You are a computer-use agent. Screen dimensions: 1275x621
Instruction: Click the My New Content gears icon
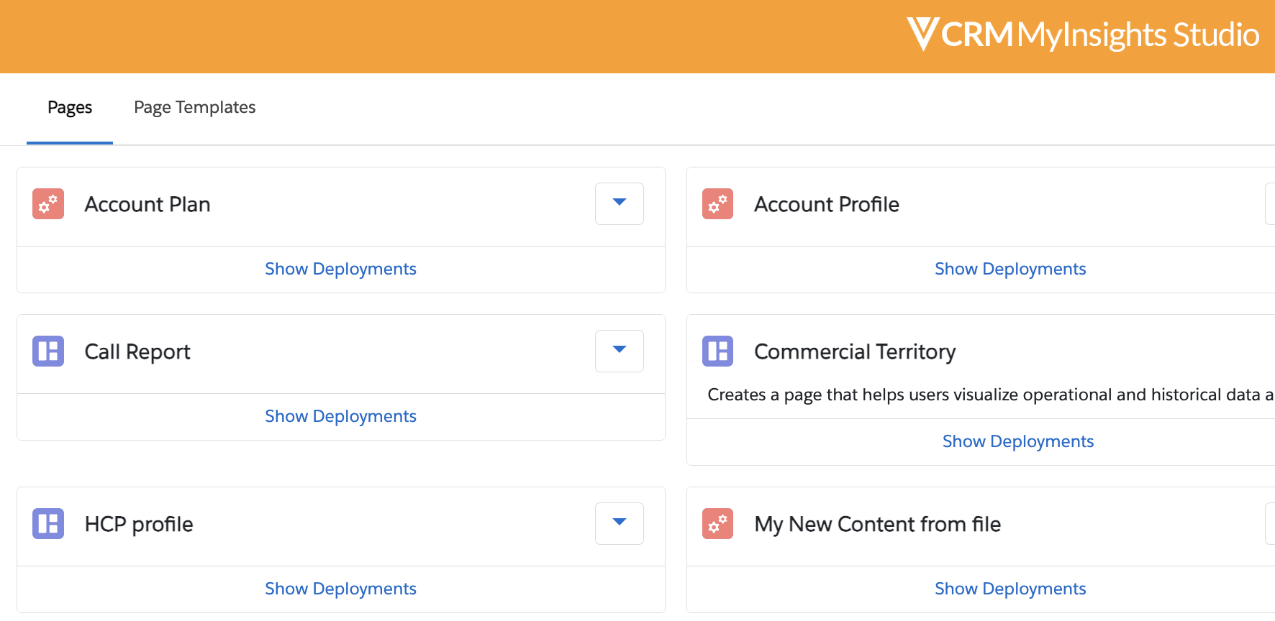[717, 524]
